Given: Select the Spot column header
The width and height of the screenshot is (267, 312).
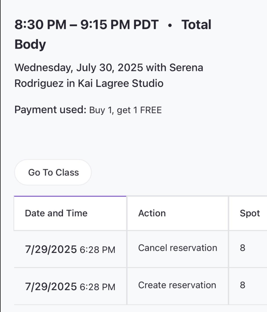Looking at the screenshot, I should click(x=250, y=214).
